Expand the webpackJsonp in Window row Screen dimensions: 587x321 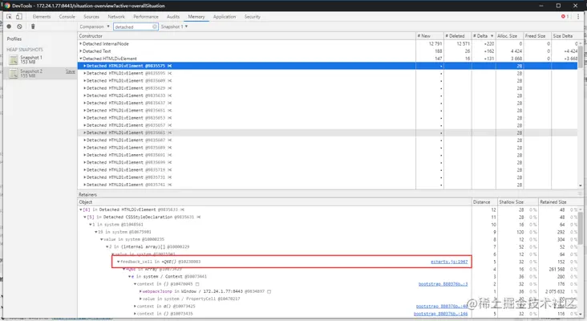click(140, 291)
